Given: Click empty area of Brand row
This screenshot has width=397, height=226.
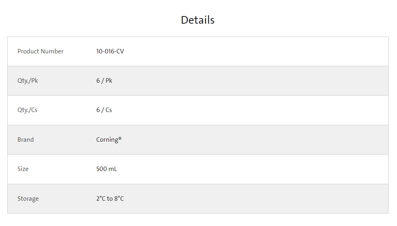Looking at the screenshot, I should click(253, 140).
